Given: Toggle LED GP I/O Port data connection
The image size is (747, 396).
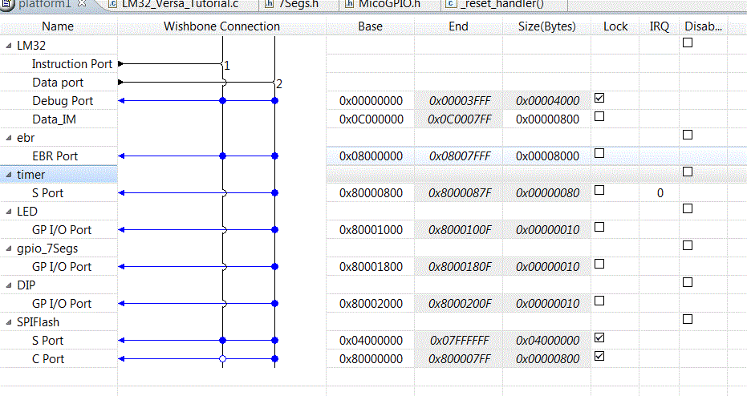Looking at the screenshot, I should coord(275,230).
